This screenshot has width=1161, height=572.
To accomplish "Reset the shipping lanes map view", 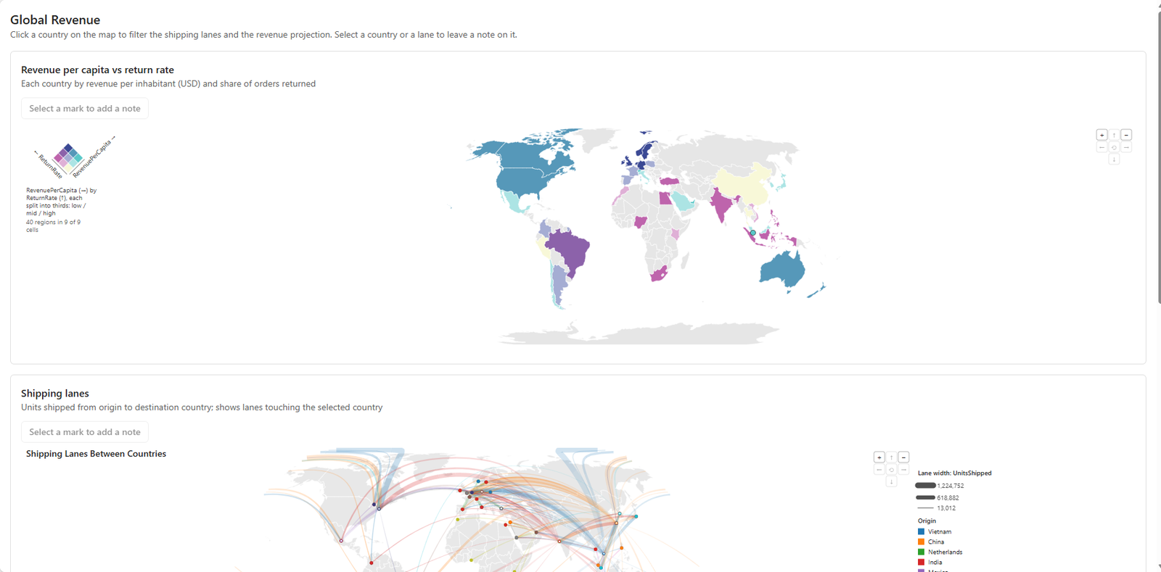I will (891, 470).
